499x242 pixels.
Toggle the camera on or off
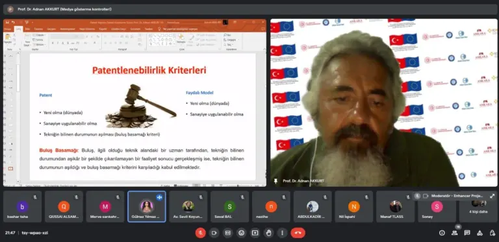point(214,233)
